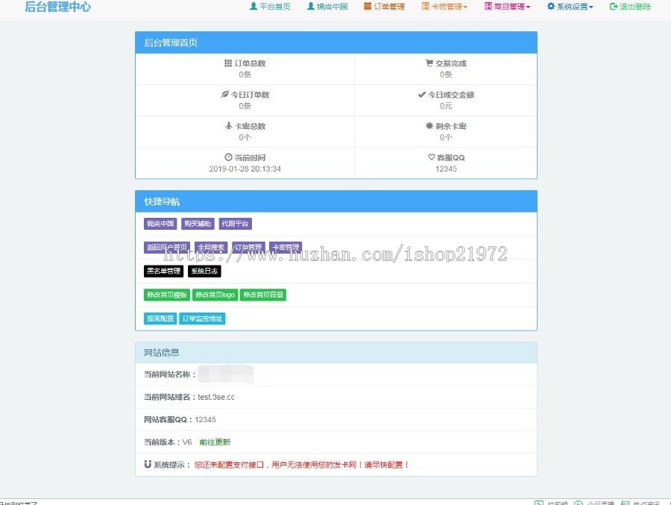
Task: Click the 全局搜索 button
Action: coord(211,247)
